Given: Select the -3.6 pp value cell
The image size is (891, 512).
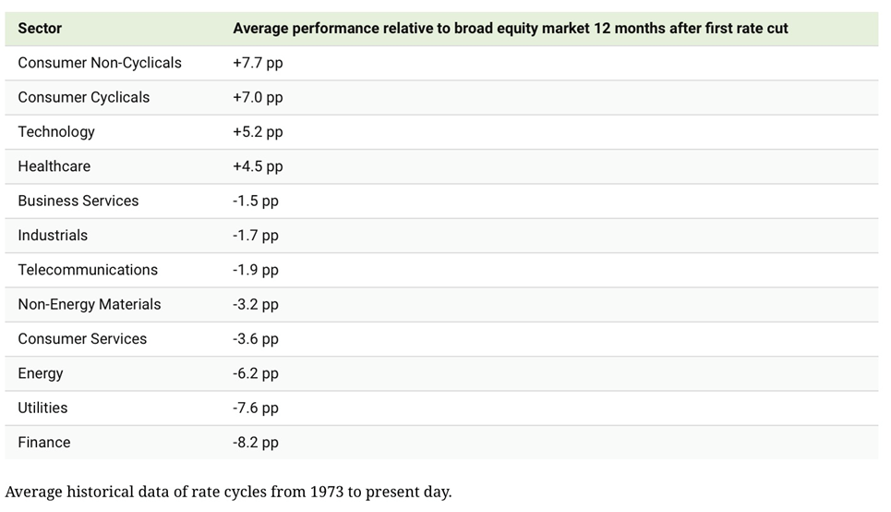Looking at the screenshot, I should (x=256, y=338).
